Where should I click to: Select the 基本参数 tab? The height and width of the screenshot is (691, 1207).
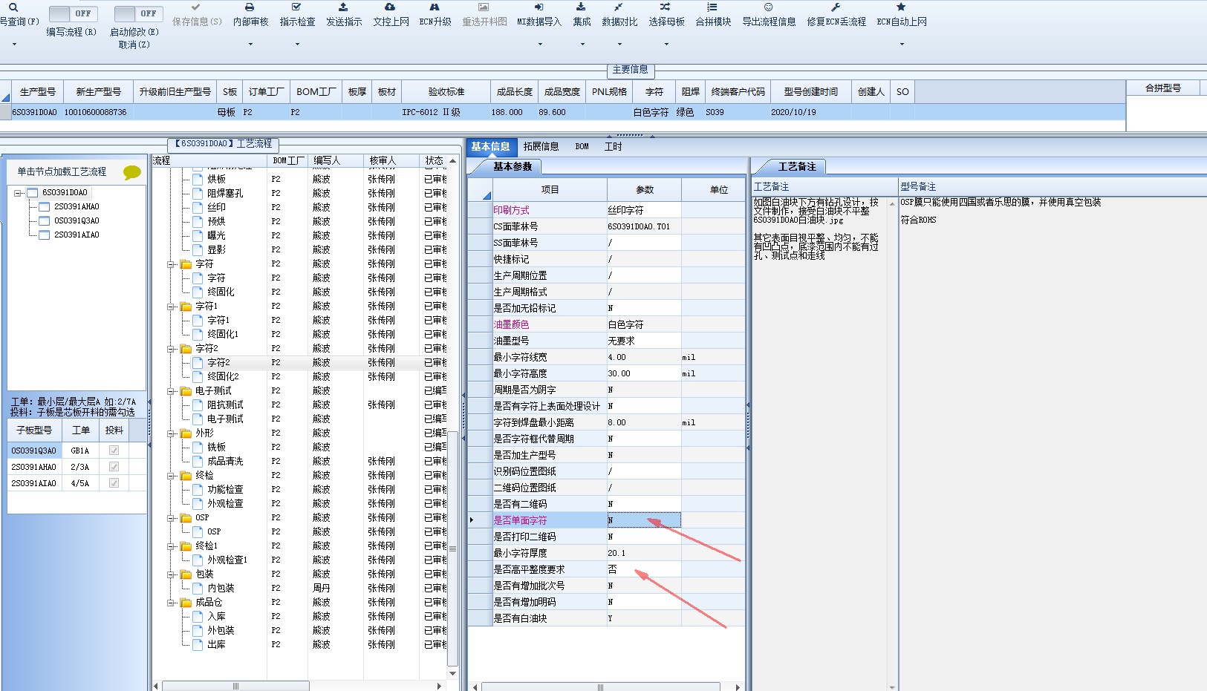pos(513,167)
